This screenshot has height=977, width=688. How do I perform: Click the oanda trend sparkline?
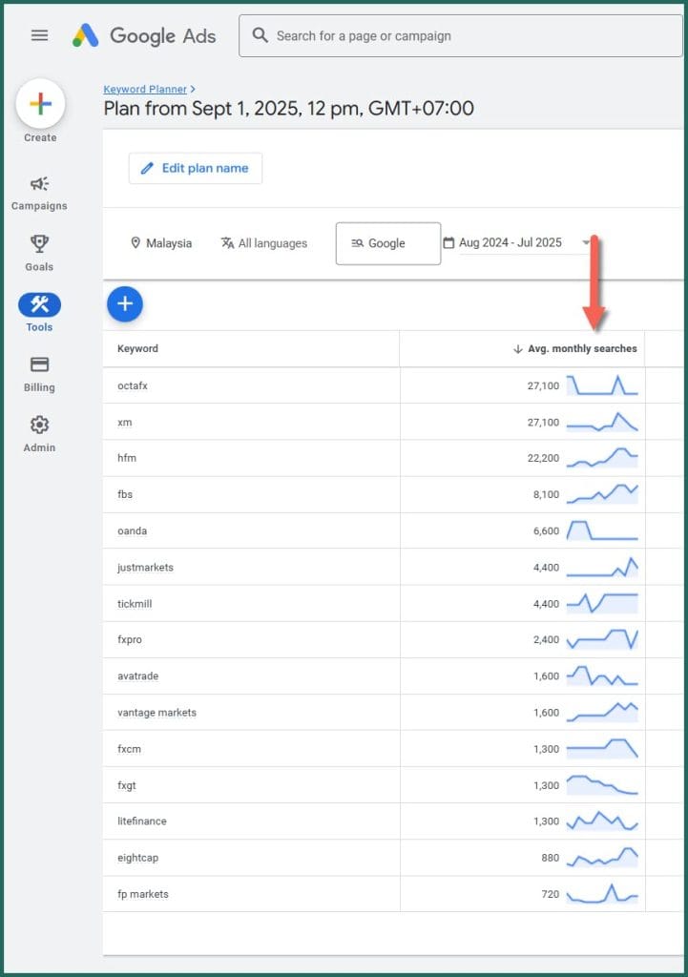click(x=602, y=530)
